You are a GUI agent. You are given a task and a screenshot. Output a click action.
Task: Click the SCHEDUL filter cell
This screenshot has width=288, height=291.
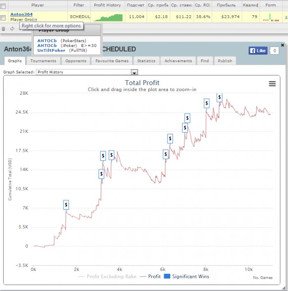click(x=79, y=17)
